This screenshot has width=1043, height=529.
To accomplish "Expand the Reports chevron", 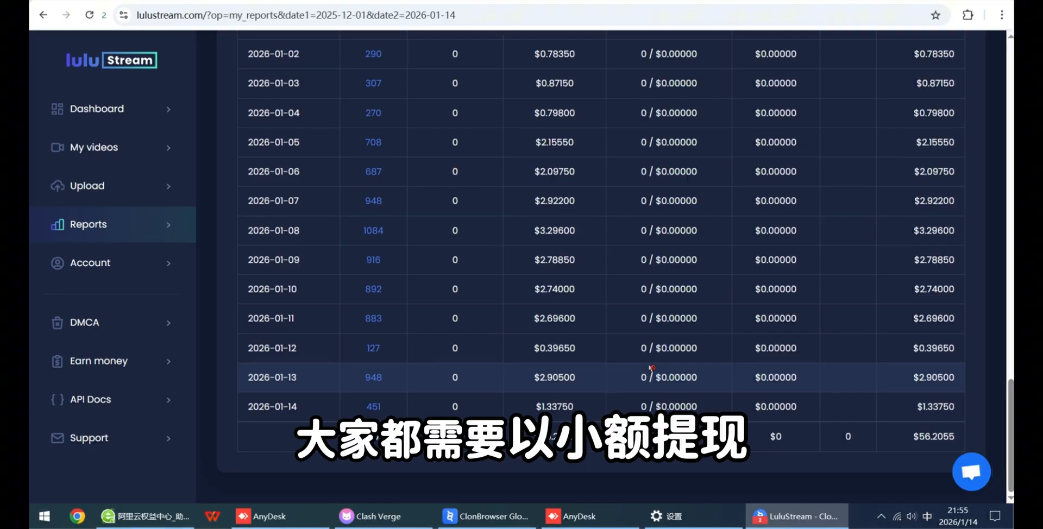I will coord(168,225).
